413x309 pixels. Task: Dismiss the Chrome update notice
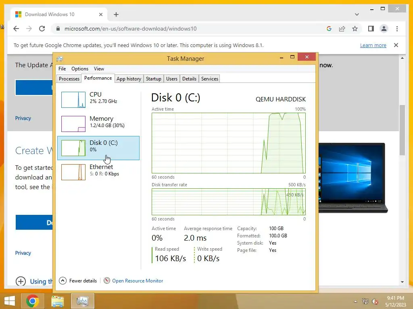click(396, 45)
